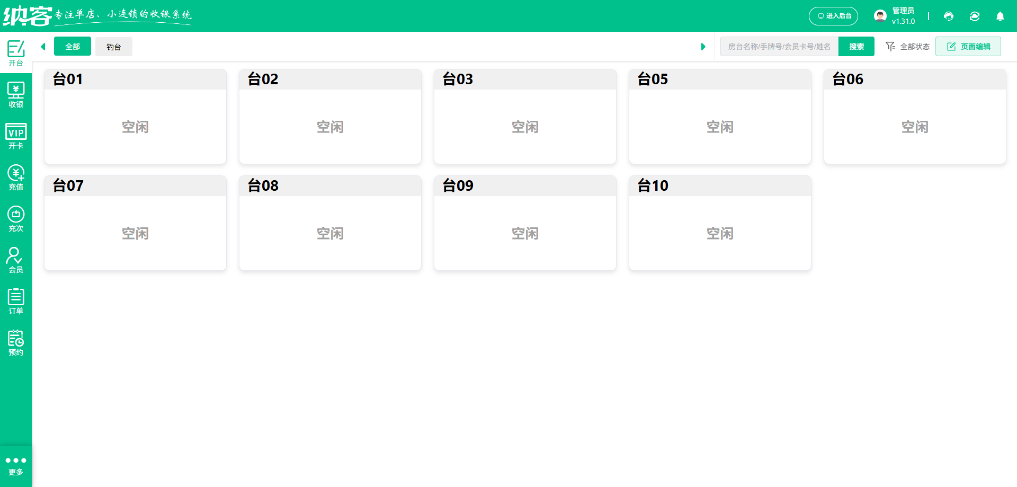
Task: Select the 全部 category tab
Action: (73, 47)
